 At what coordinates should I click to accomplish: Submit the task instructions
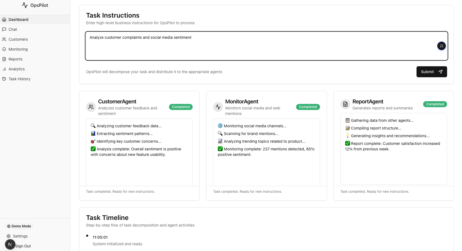pyautogui.click(x=431, y=72)
